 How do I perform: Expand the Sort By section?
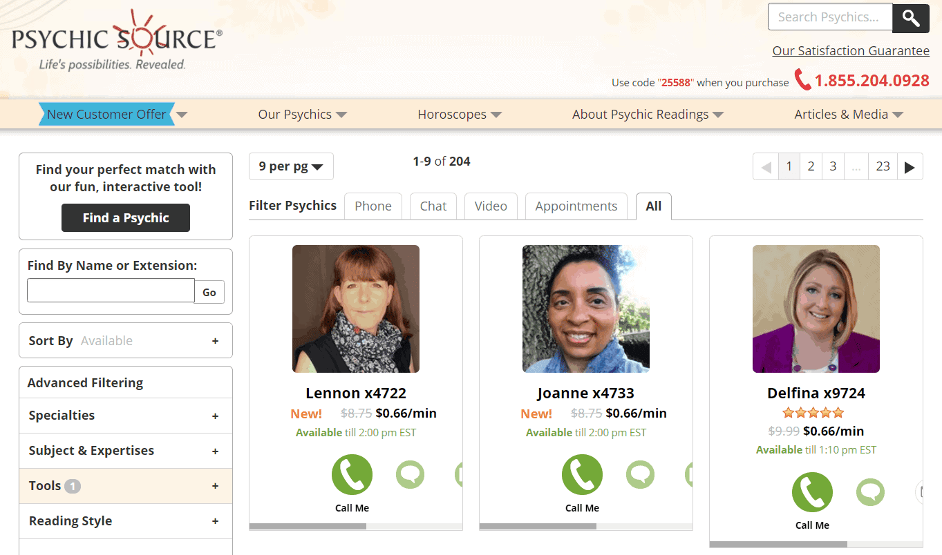tap(126, 340)
